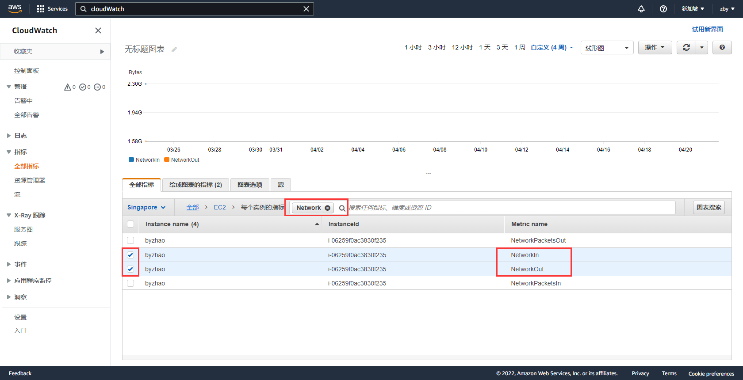The image size is (743, 380).
Task: Sort by Metric name column header
Action: pyautogui.click(x=529, y=224)
